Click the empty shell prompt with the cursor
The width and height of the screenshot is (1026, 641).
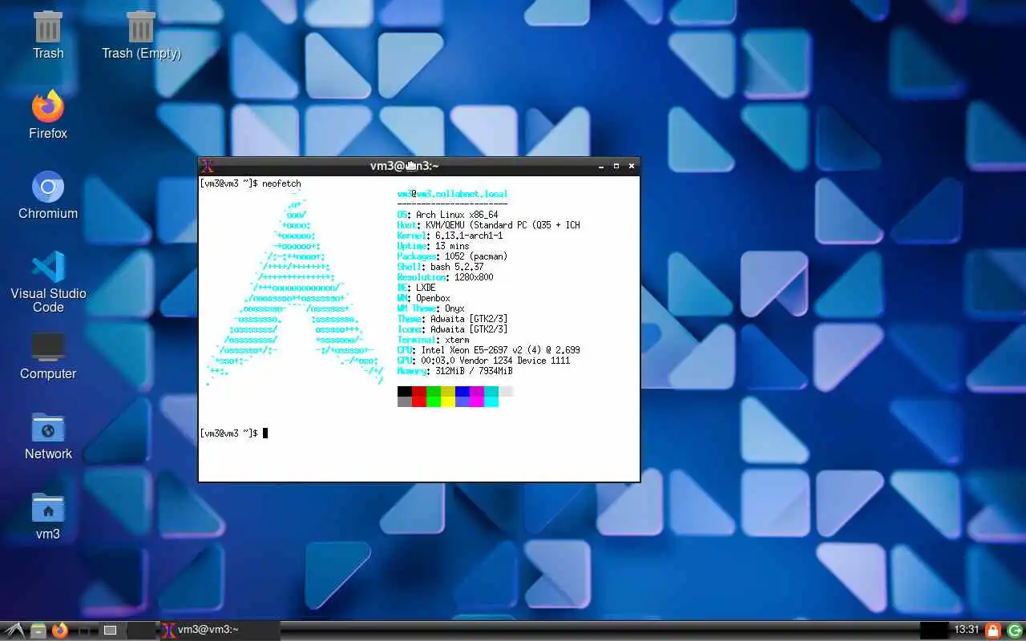233,433
